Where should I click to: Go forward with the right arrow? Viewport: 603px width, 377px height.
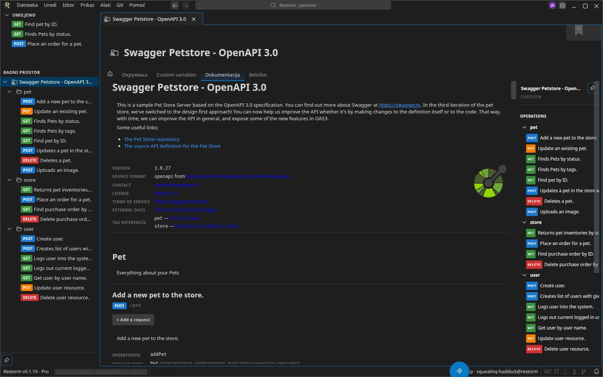click(x=185, y=5)
